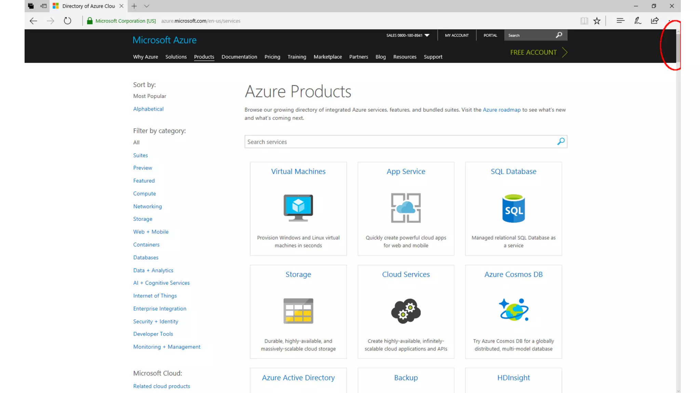
Task: Open the Products navigation menu
Action: tap(204, 57)
